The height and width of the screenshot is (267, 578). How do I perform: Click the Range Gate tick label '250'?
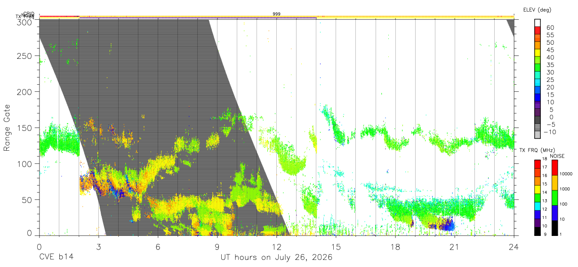[24, 56]
